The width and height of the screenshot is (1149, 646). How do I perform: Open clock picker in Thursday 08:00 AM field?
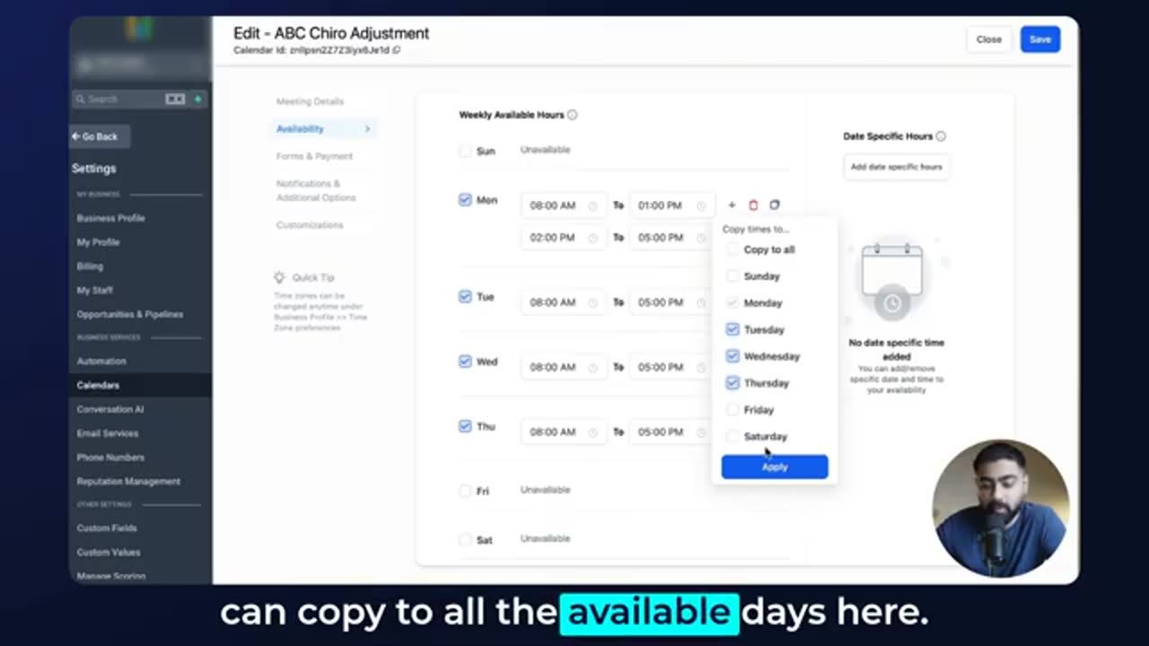click(x=592, y=432)
